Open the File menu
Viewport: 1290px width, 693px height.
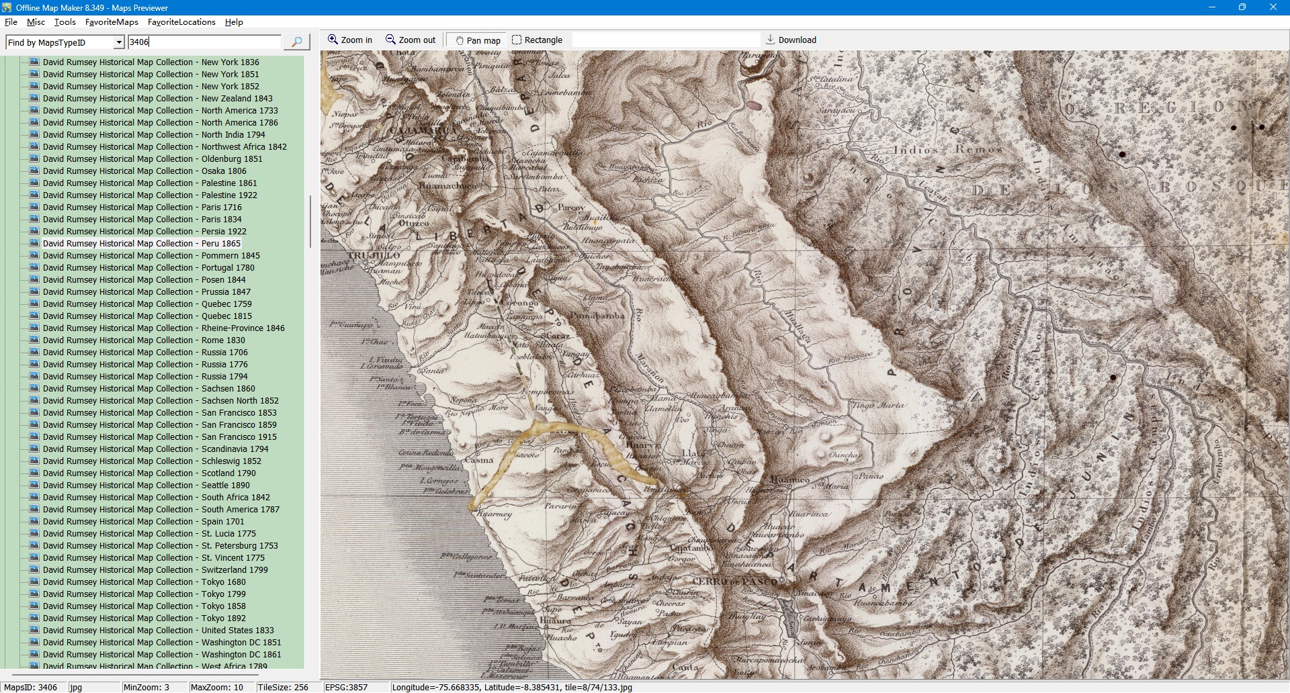click(11, 22)
